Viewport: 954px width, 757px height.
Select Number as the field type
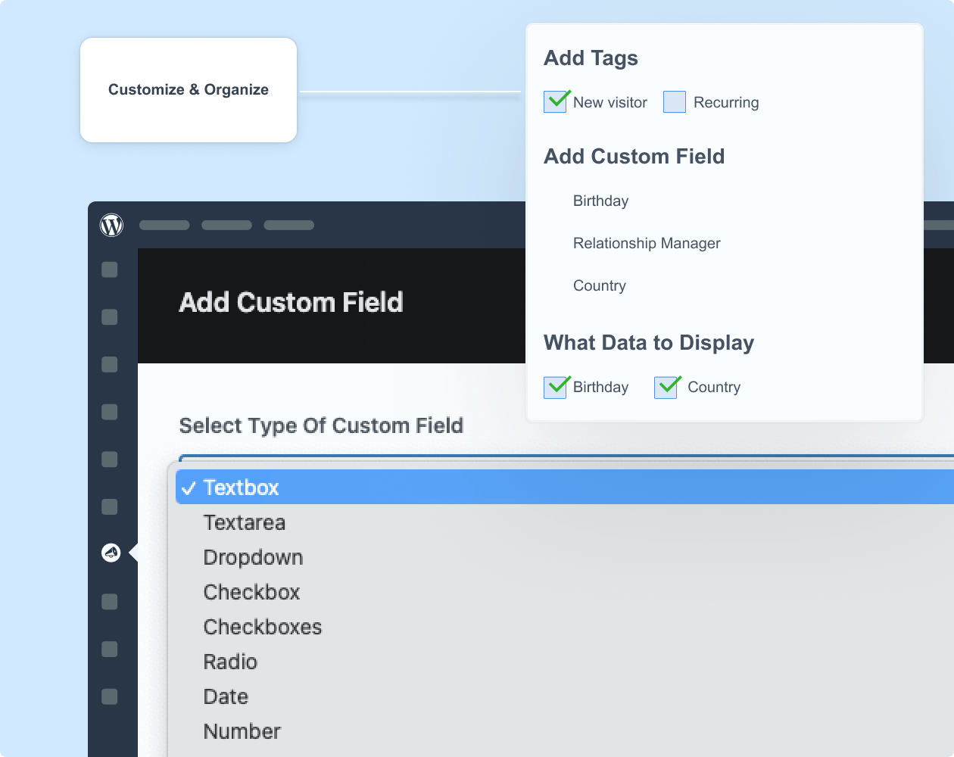pyautogui.click(x=242, y=731)
